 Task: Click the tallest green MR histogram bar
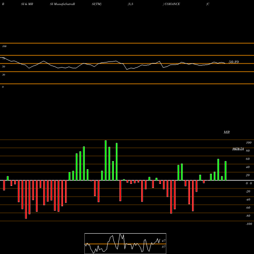pyautogui.click(x=106, y=161)
